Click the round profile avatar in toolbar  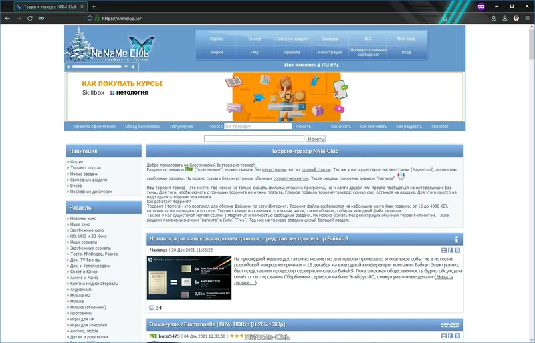coord(516,19)
